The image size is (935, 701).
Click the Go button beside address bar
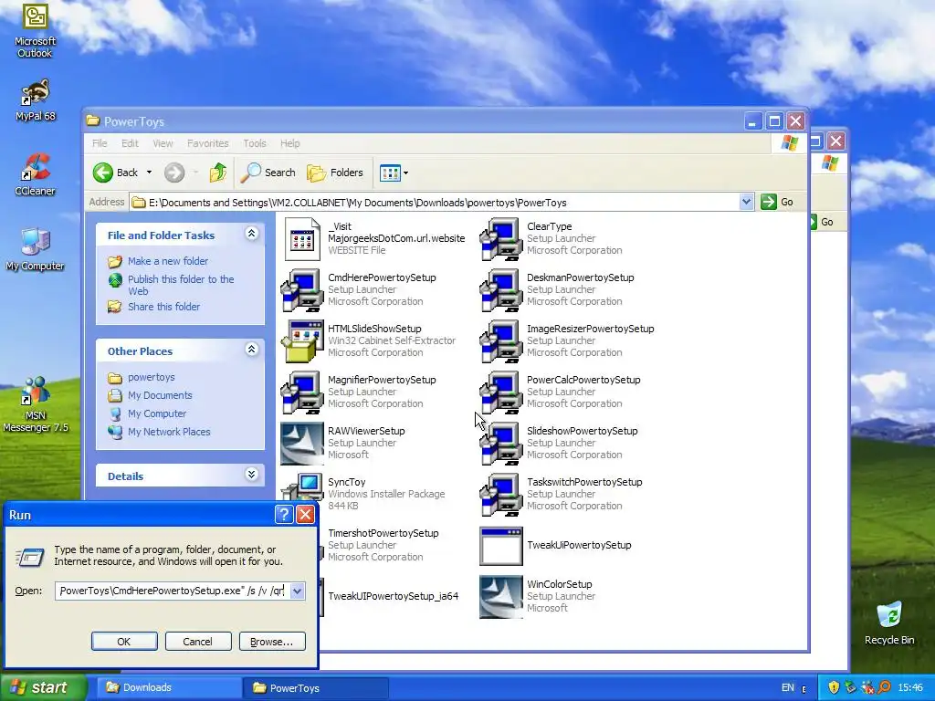(778, 202)
